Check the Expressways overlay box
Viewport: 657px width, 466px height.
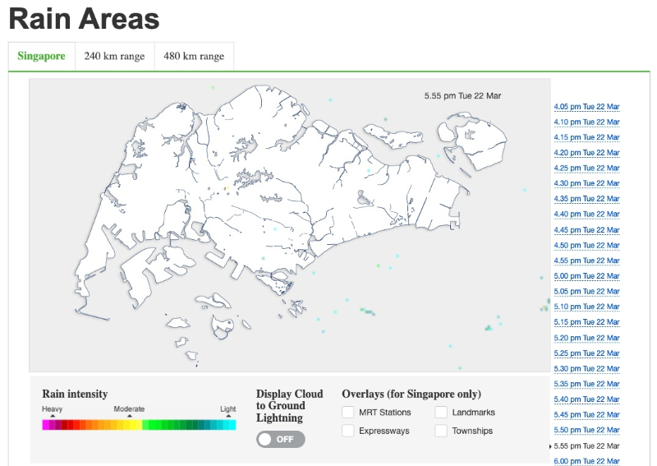348,431
